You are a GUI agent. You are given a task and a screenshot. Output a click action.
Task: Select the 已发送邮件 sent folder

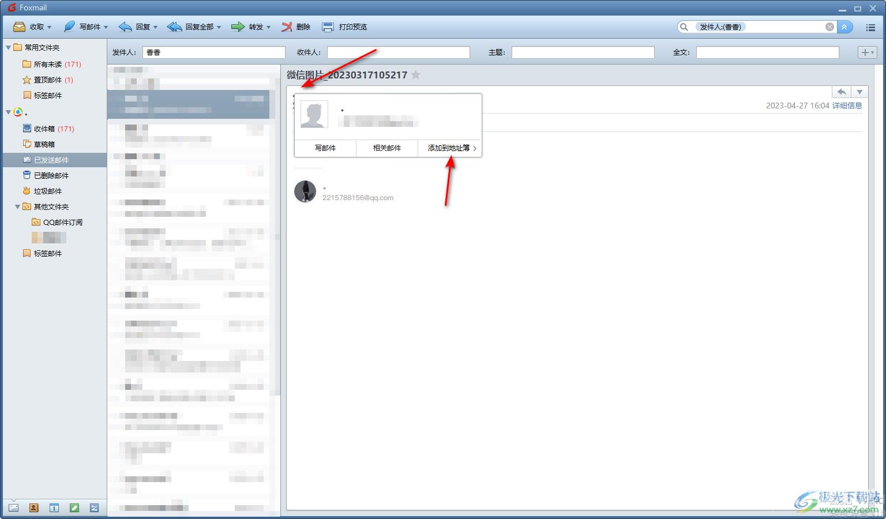55,160
